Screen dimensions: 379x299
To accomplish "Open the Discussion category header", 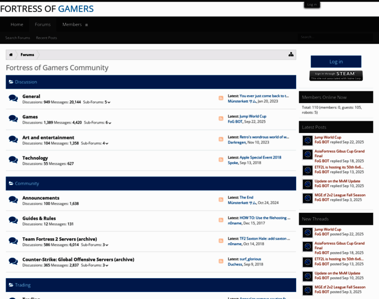I will click(x=26, y=82).
